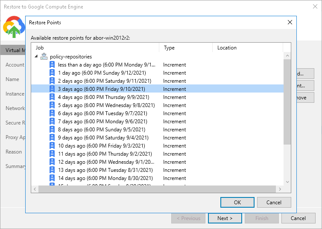The height and width of the screenshot is (229, 322).
Task: Click icon beside 2 days ago restore point
Action: click(x=52, y=81)
